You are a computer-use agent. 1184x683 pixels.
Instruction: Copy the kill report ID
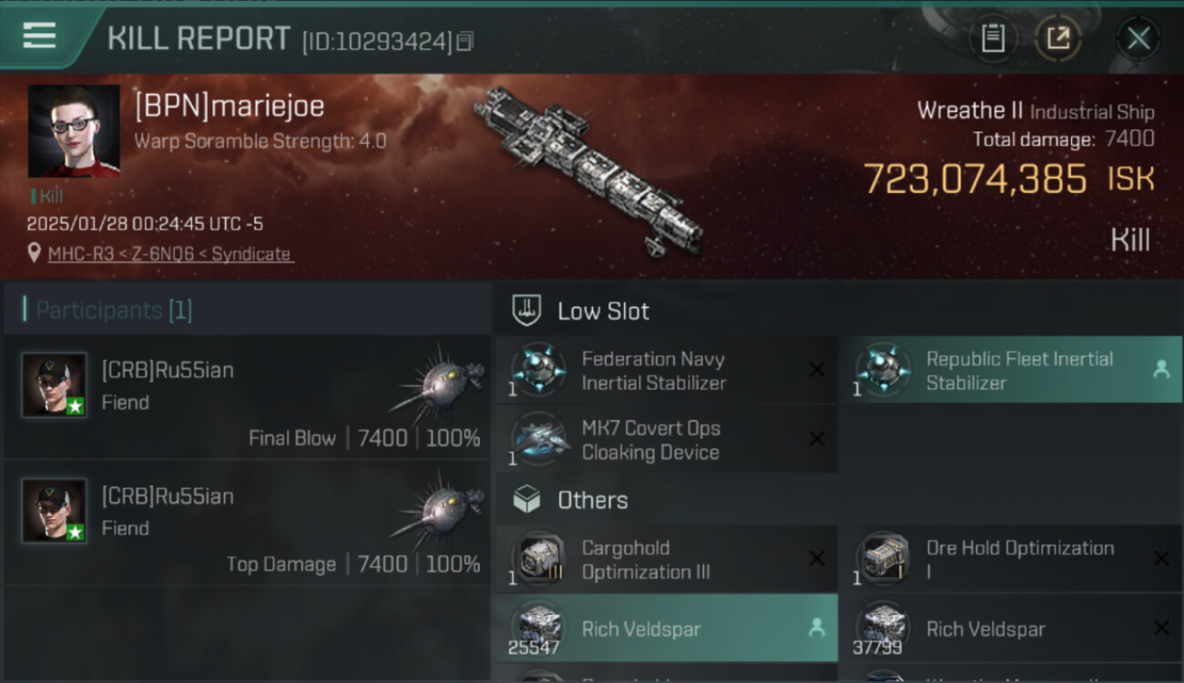464,41
